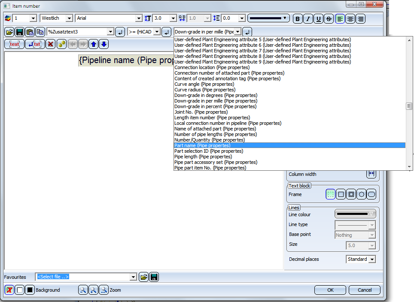Center-align the annotation text
This screenshot has width=414, height=302.
350,18
